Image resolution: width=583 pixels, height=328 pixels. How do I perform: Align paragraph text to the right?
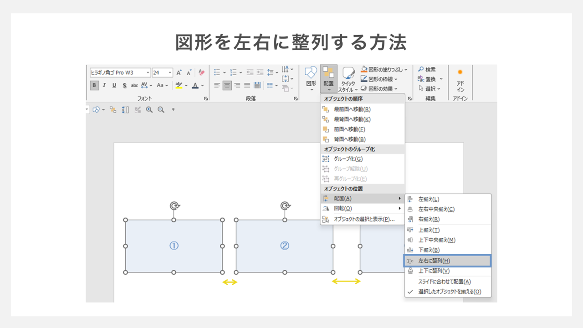tap(237, 85)
